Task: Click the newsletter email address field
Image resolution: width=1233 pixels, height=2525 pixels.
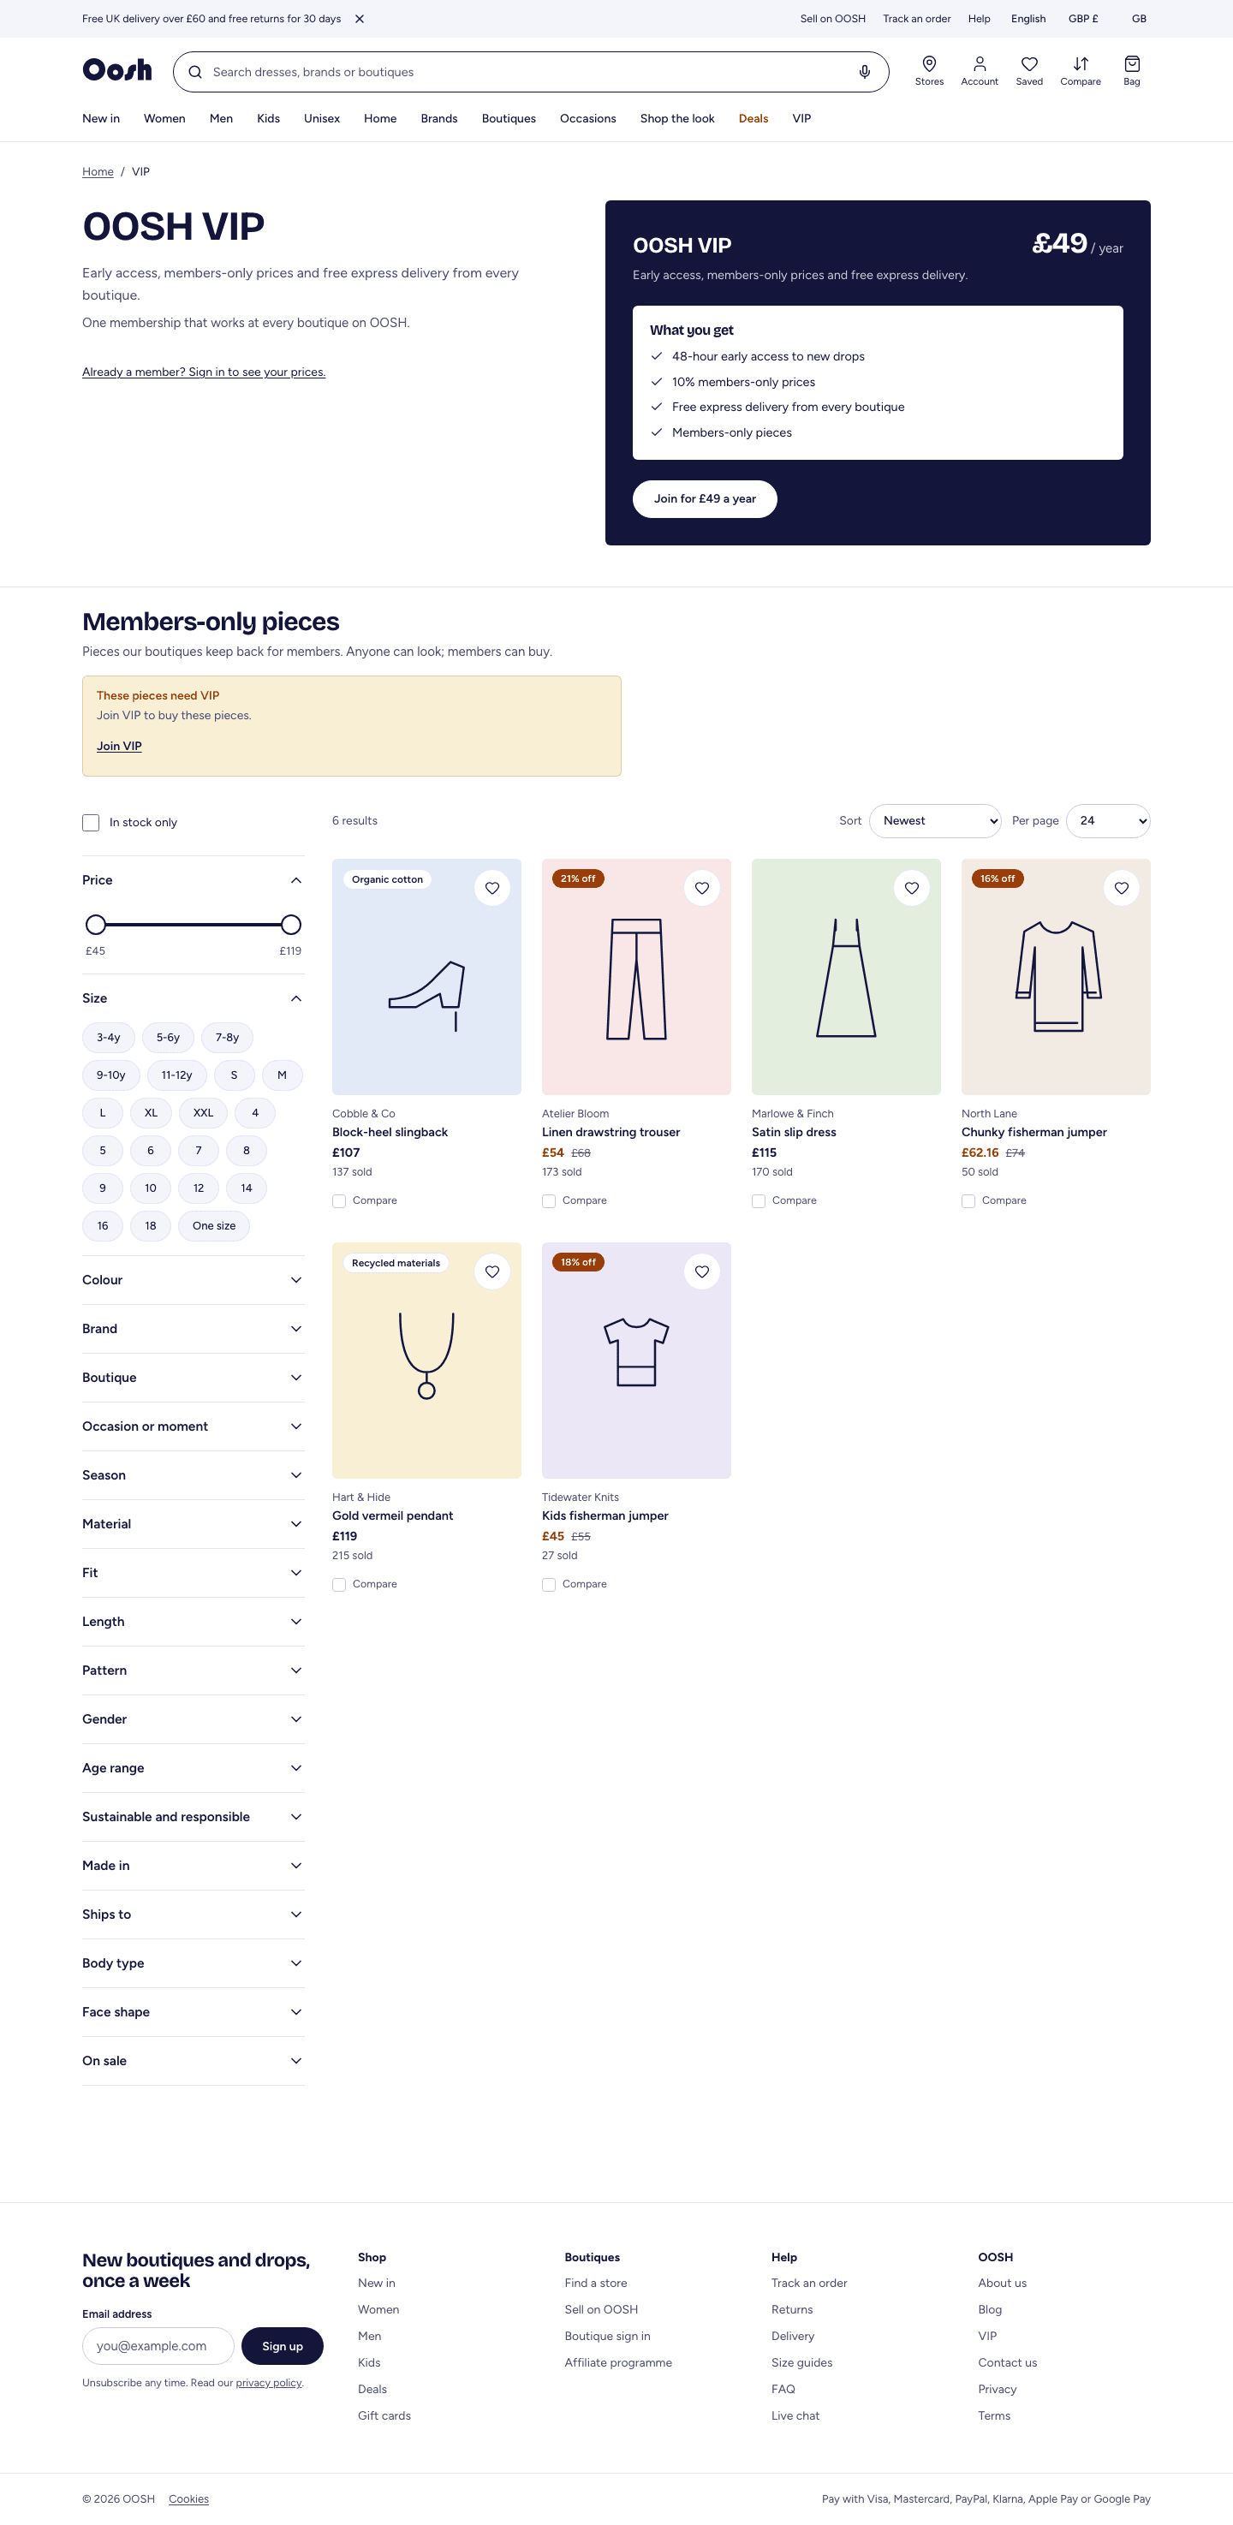Action: (x=158, y=2346)
